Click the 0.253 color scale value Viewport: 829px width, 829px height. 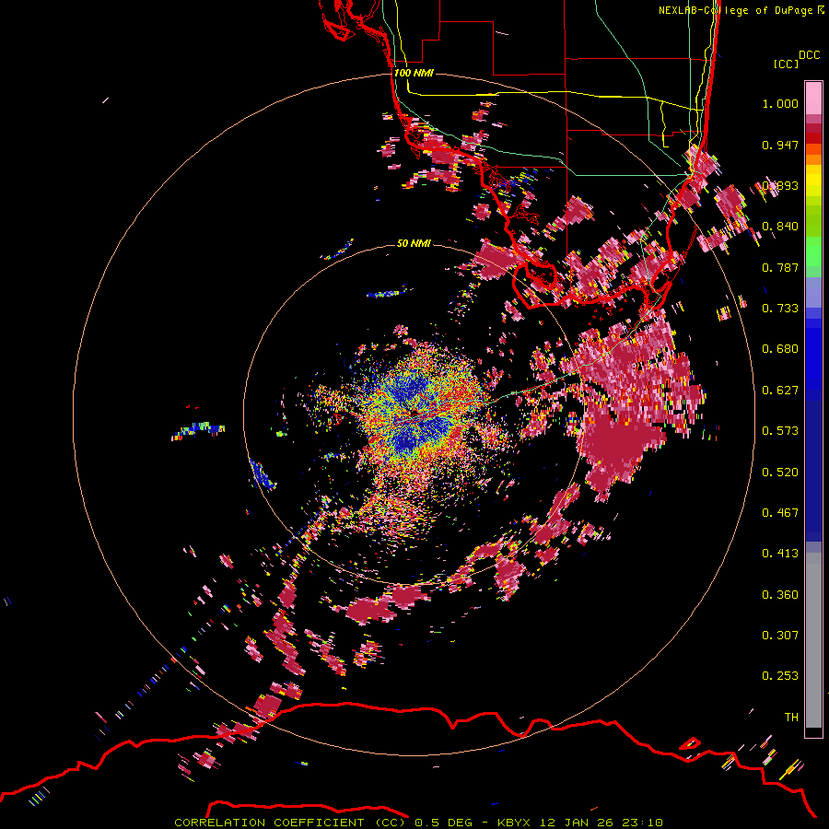780,676
